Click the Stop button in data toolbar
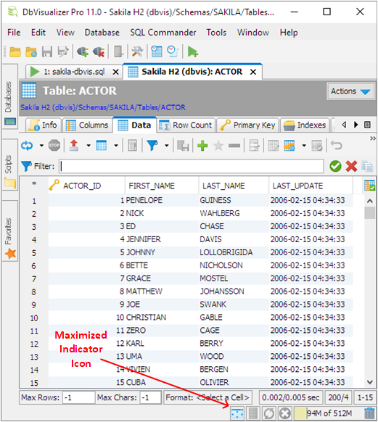 click(54, 146)
